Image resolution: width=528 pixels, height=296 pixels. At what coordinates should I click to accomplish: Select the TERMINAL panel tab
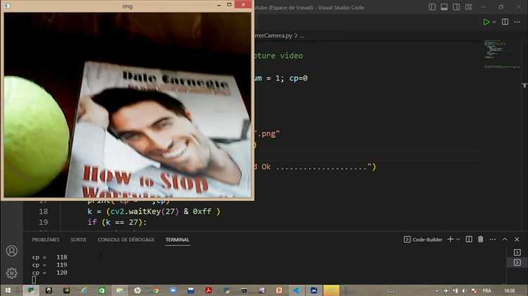coord(177,240)
